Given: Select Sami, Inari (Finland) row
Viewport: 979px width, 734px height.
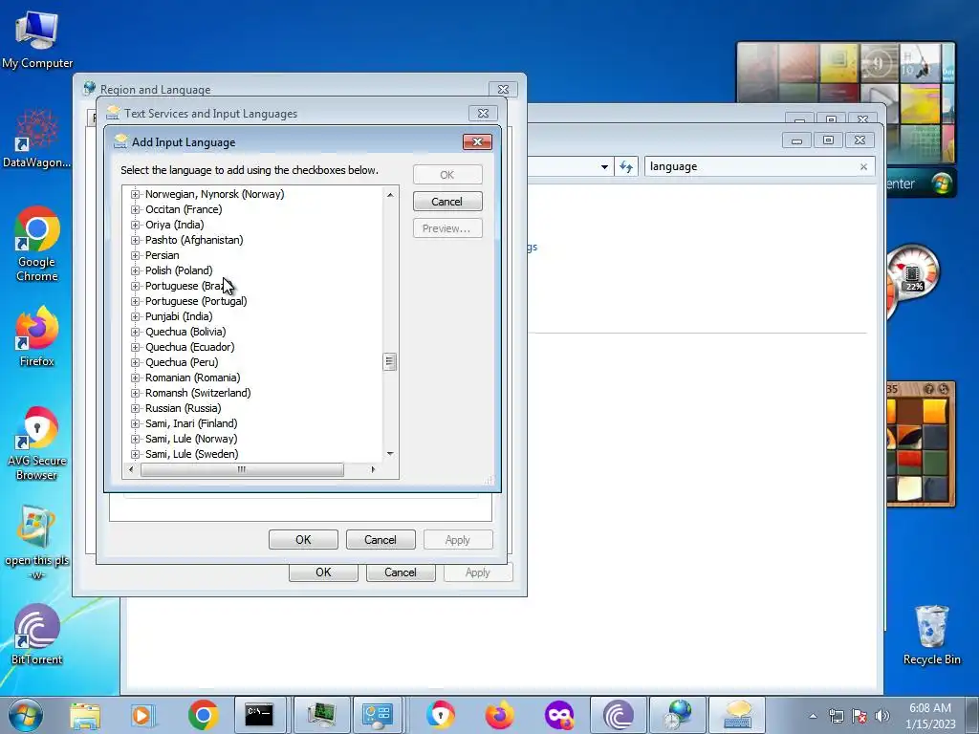Looking at the screenshot, I should tap(191, 423).
